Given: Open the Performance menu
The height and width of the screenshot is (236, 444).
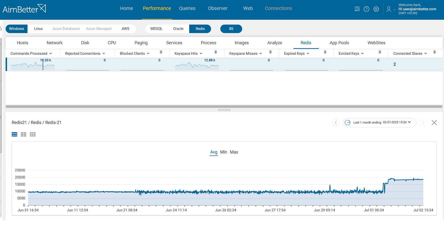Looking at the screenshot, I should point(157,9).
